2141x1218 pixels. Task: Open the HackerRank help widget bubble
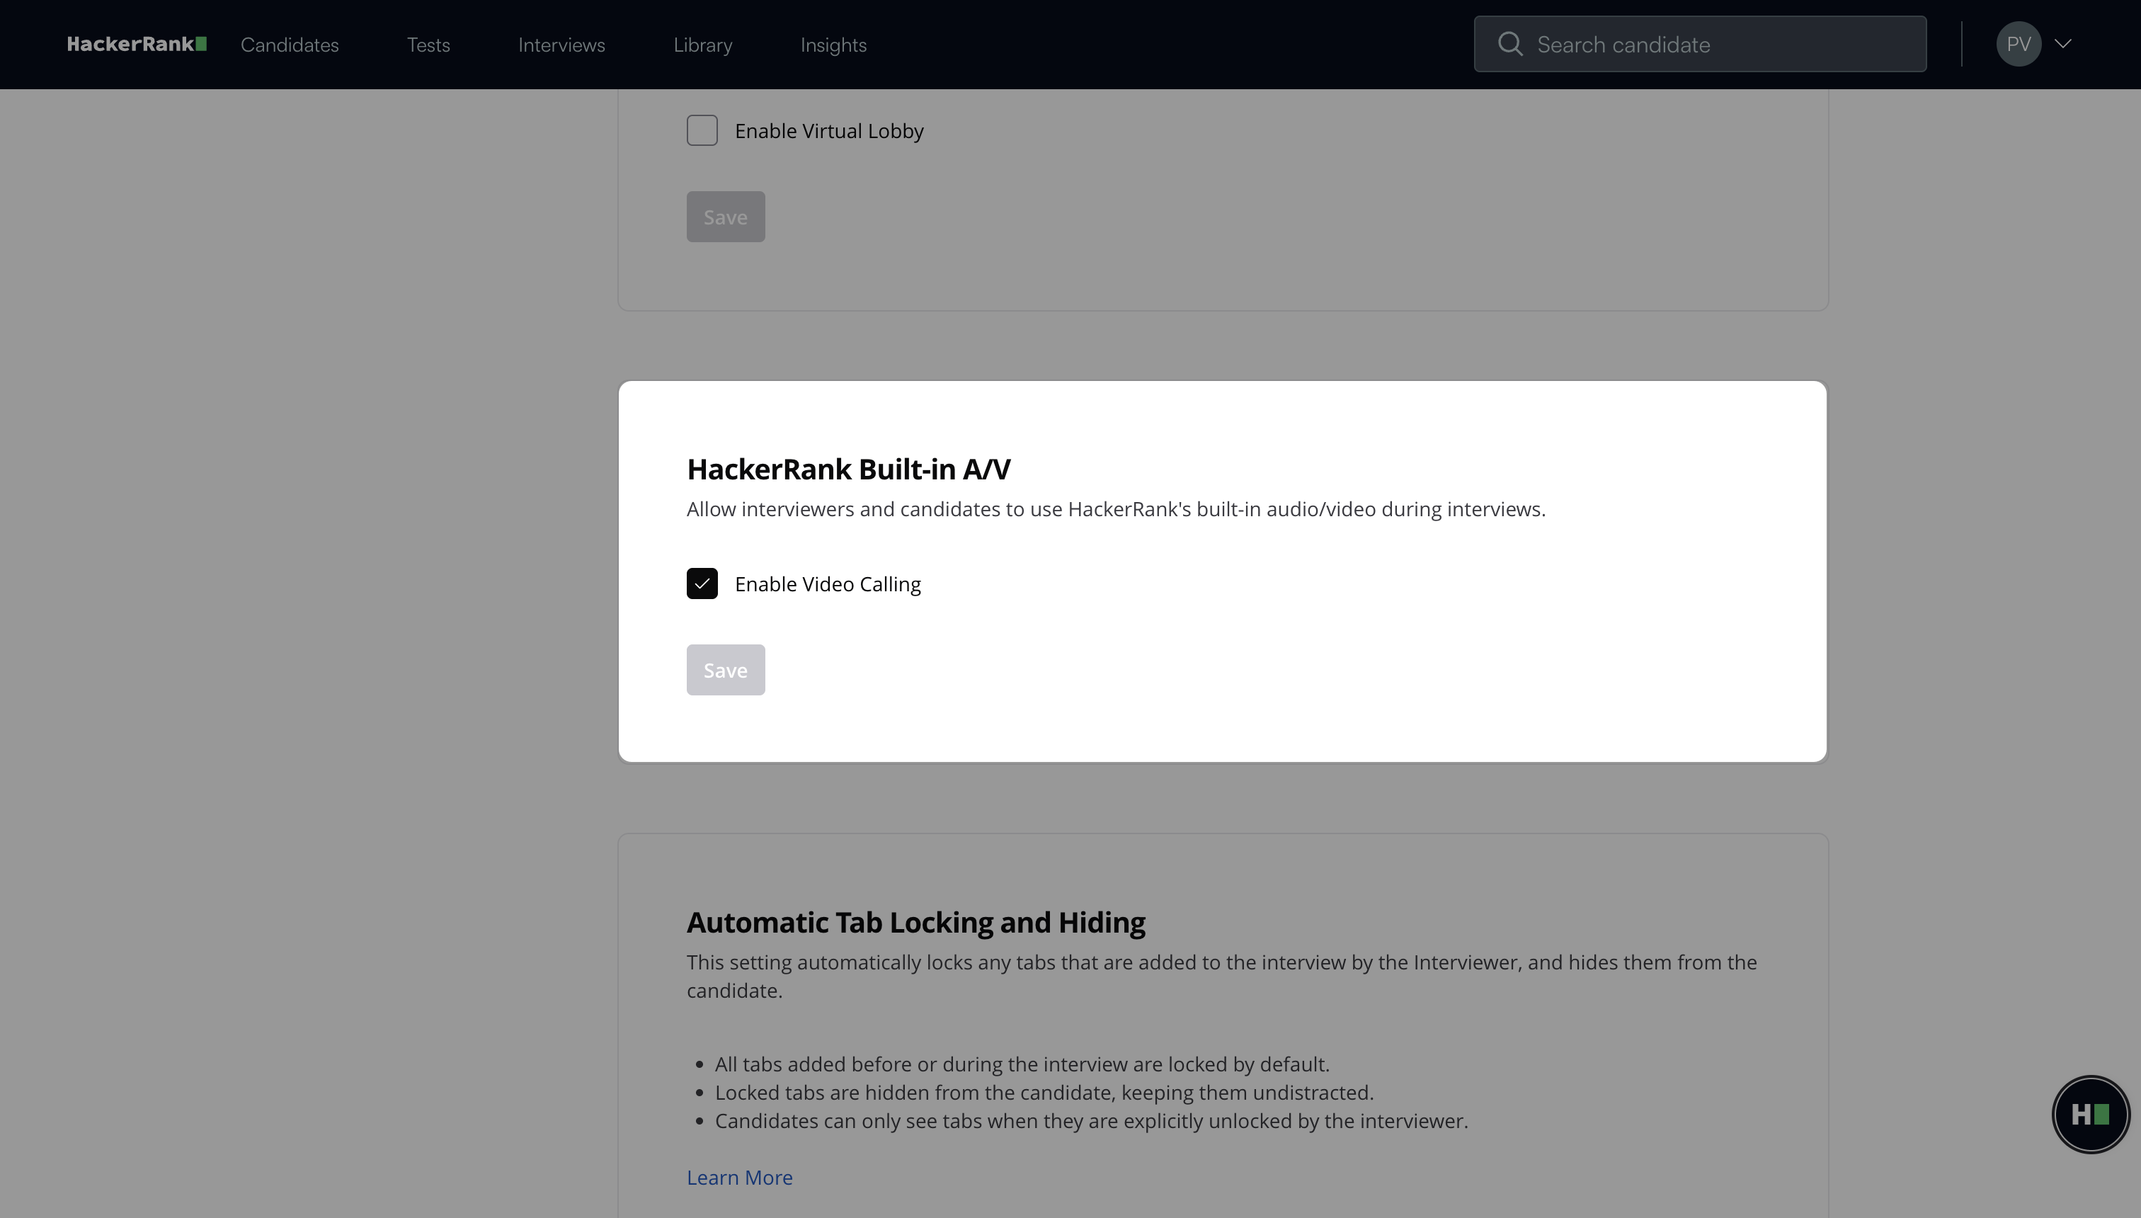[x=2090, y=1115]
